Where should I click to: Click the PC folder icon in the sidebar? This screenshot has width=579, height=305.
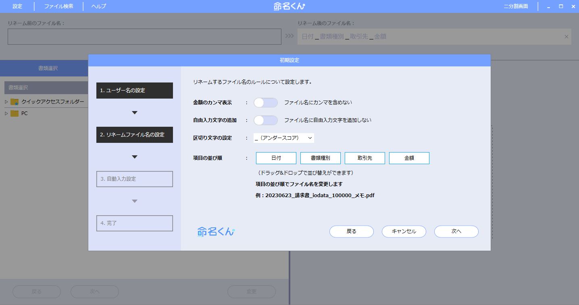tap(15, 113)
